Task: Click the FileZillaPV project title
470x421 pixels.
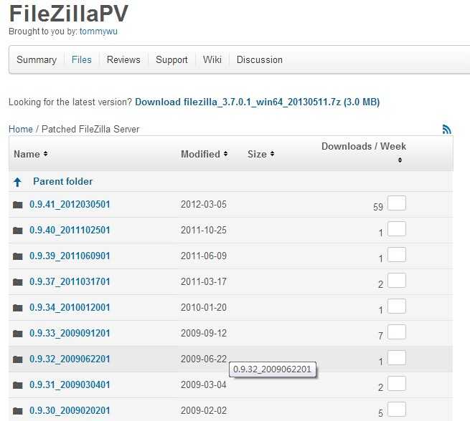Action: [69, 13]
